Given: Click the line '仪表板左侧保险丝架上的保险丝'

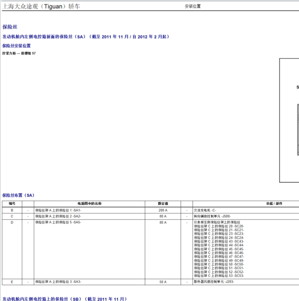Looking at the screenshot, I should point(217,222).
